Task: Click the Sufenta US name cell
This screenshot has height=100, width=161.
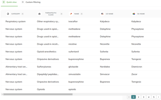Action: (x=104, y=52)
